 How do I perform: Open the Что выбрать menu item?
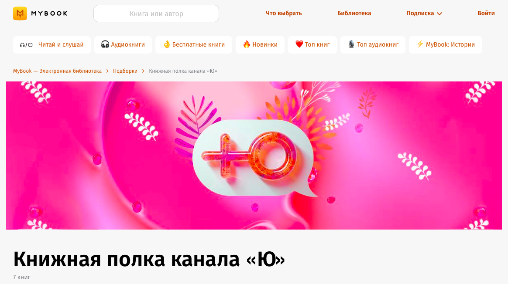pyautogui.click(x=284, y=13)
